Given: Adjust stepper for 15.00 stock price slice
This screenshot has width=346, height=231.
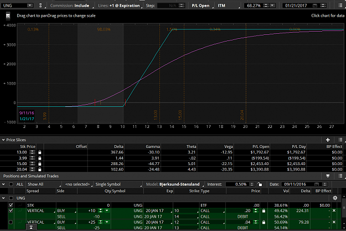Looking at the screenshot, I should (32, 163).
